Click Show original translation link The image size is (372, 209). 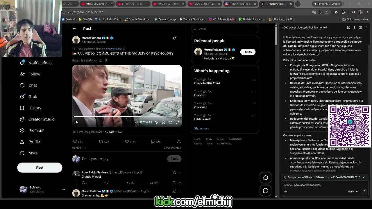[114, 49]
